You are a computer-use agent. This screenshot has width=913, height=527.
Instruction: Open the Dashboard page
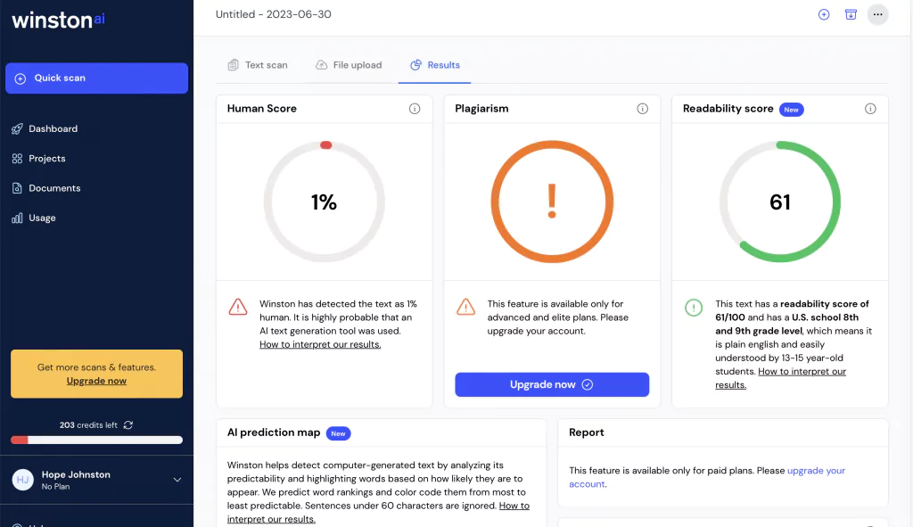click(x=53, y=128)
